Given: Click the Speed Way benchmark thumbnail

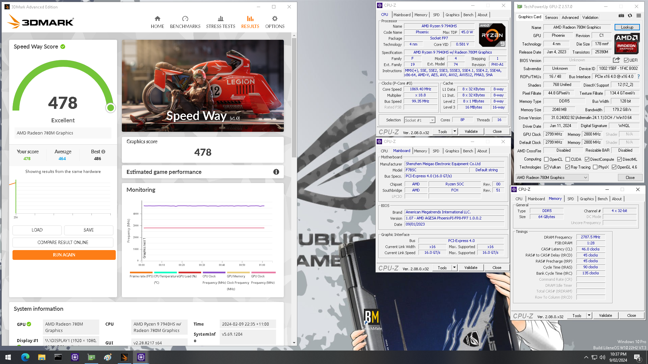Looking at the screenshot, I should coord(203,86).
